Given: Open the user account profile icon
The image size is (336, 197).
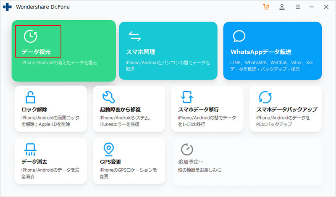Looking at the screenshot, I should point(282,7).
